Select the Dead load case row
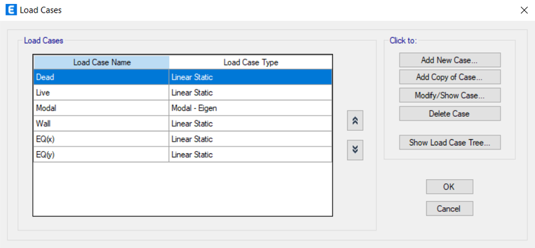Screen dimensions: 535x248 coord(183,77)
